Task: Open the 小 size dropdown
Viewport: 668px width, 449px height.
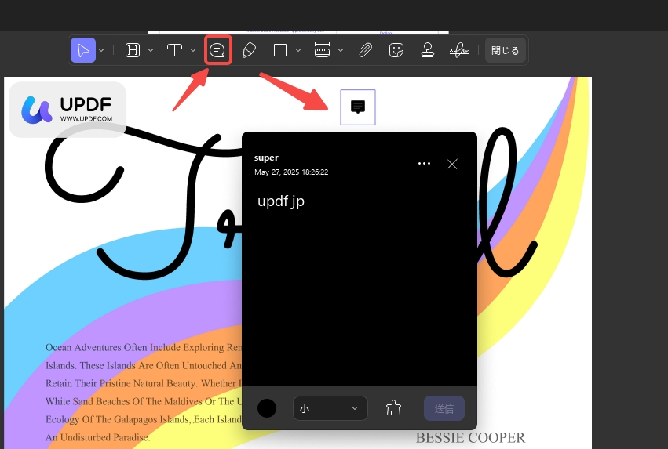Action: pos(330,408)
